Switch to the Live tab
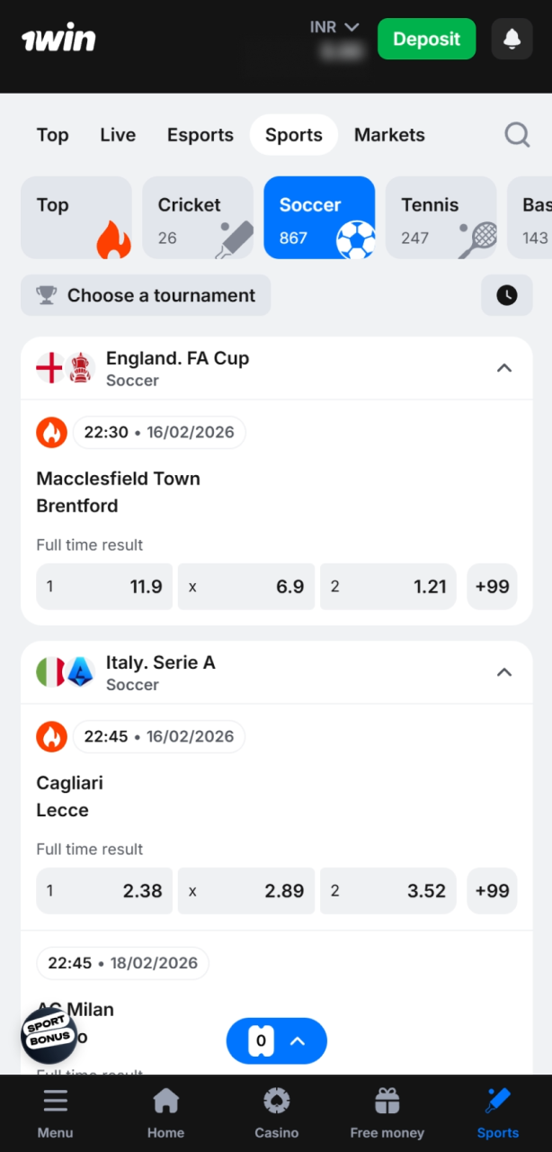This screenshot has height=1152, width=552. point(117,134)
